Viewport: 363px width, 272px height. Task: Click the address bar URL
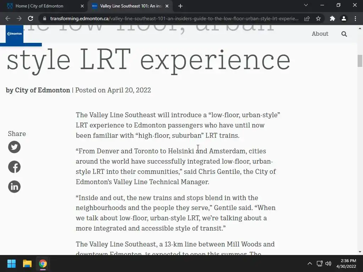pyautogui.click(x=174, y=18)
